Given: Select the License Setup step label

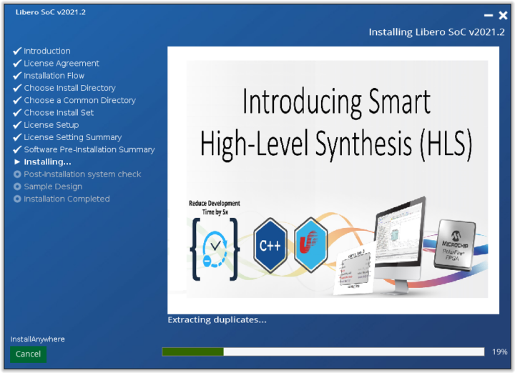Looking at the screenshot, I should [51, 125].
